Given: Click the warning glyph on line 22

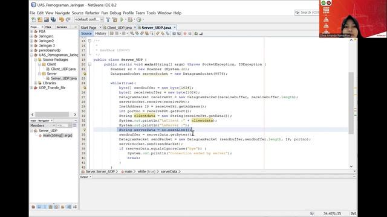Looking at the screenshot, I should pos(85,74).
